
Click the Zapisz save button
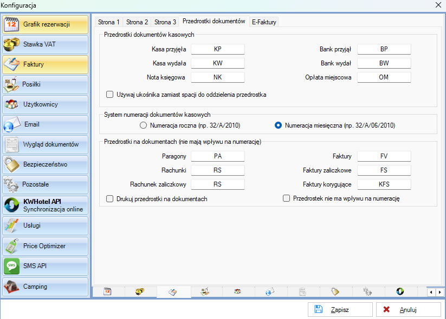tap(340, 310)
